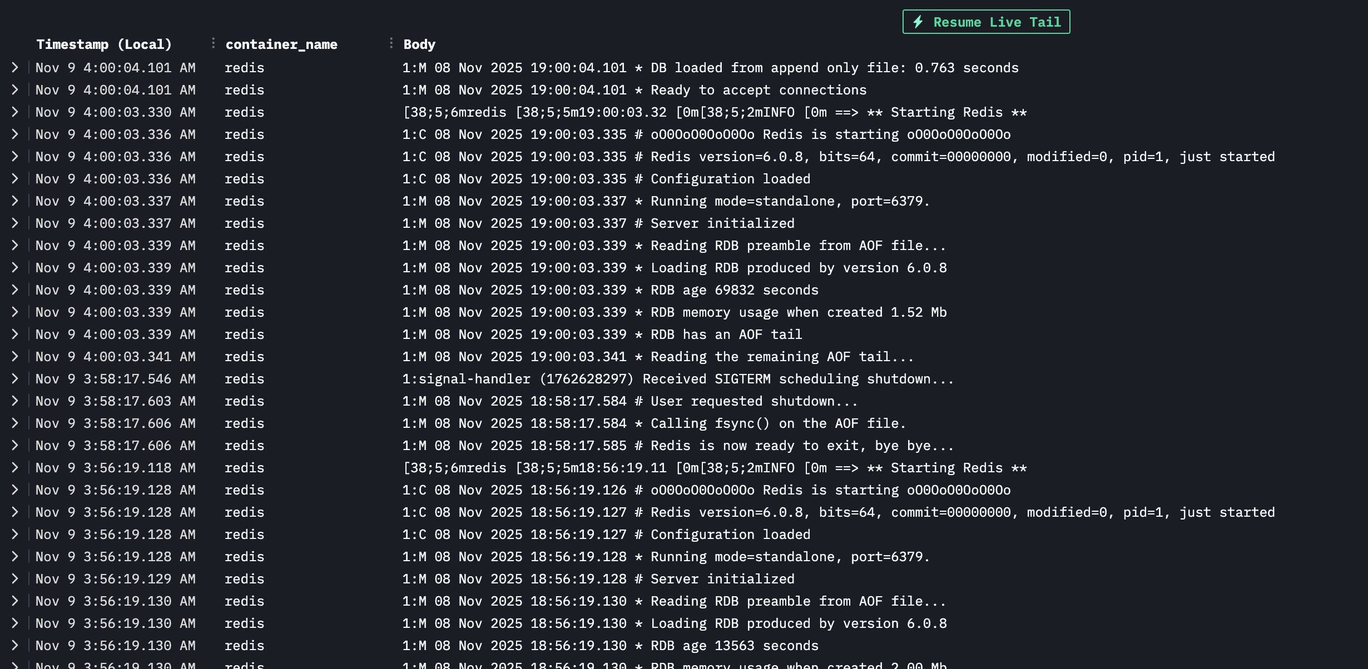This screenshot has width=1368, height=669.
Task: Expand the 'RDB age 69832 seconds' row
Action: [x=15, y=290]
